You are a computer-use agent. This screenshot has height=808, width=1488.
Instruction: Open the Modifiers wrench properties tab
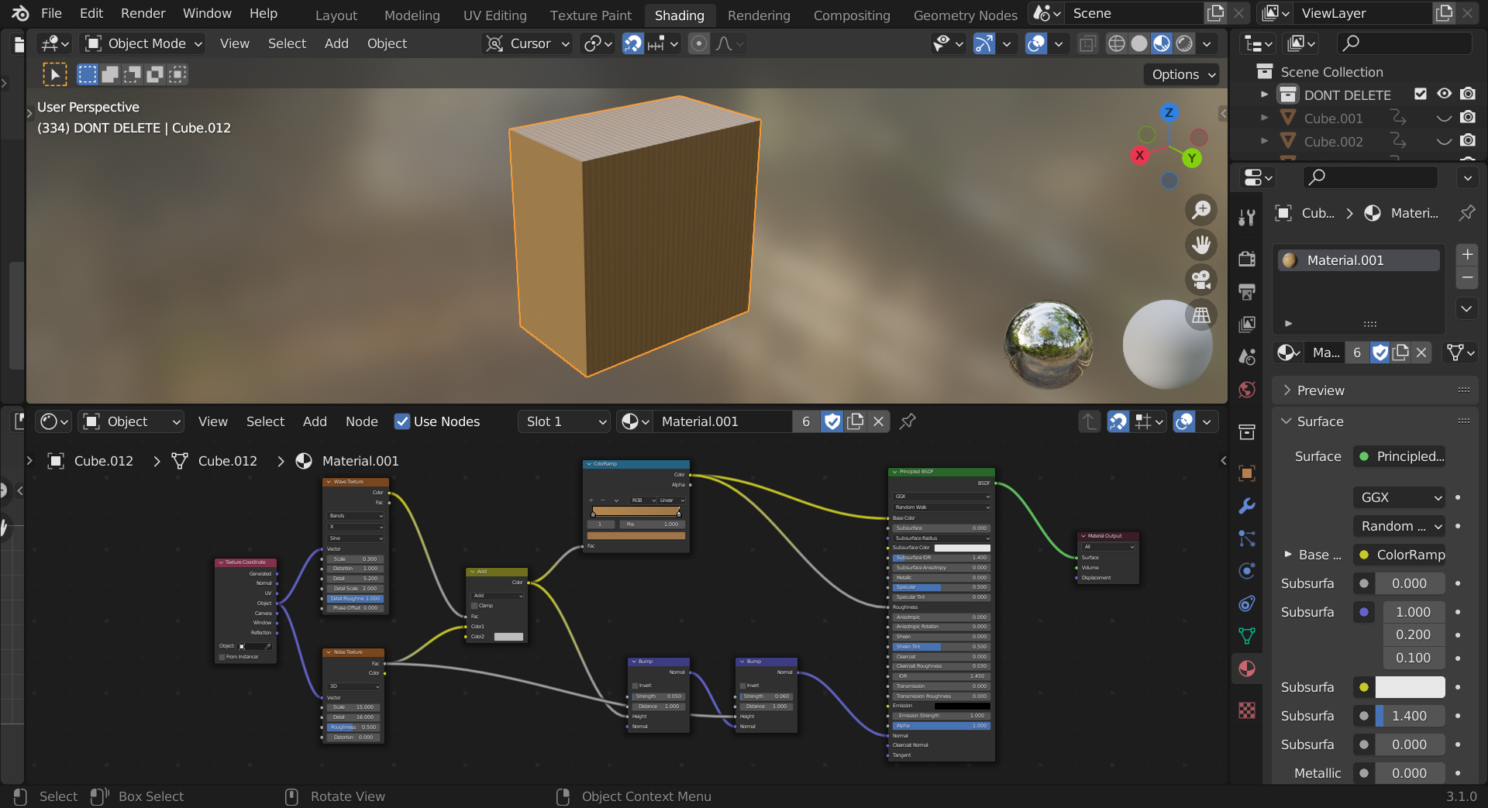pos(1247,506)
